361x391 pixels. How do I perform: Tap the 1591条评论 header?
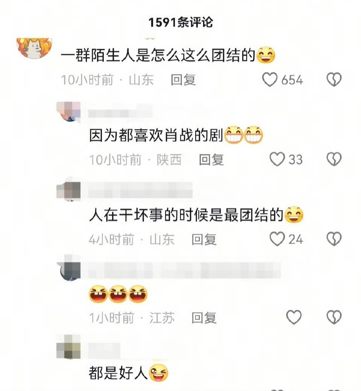tap(180, 23)
